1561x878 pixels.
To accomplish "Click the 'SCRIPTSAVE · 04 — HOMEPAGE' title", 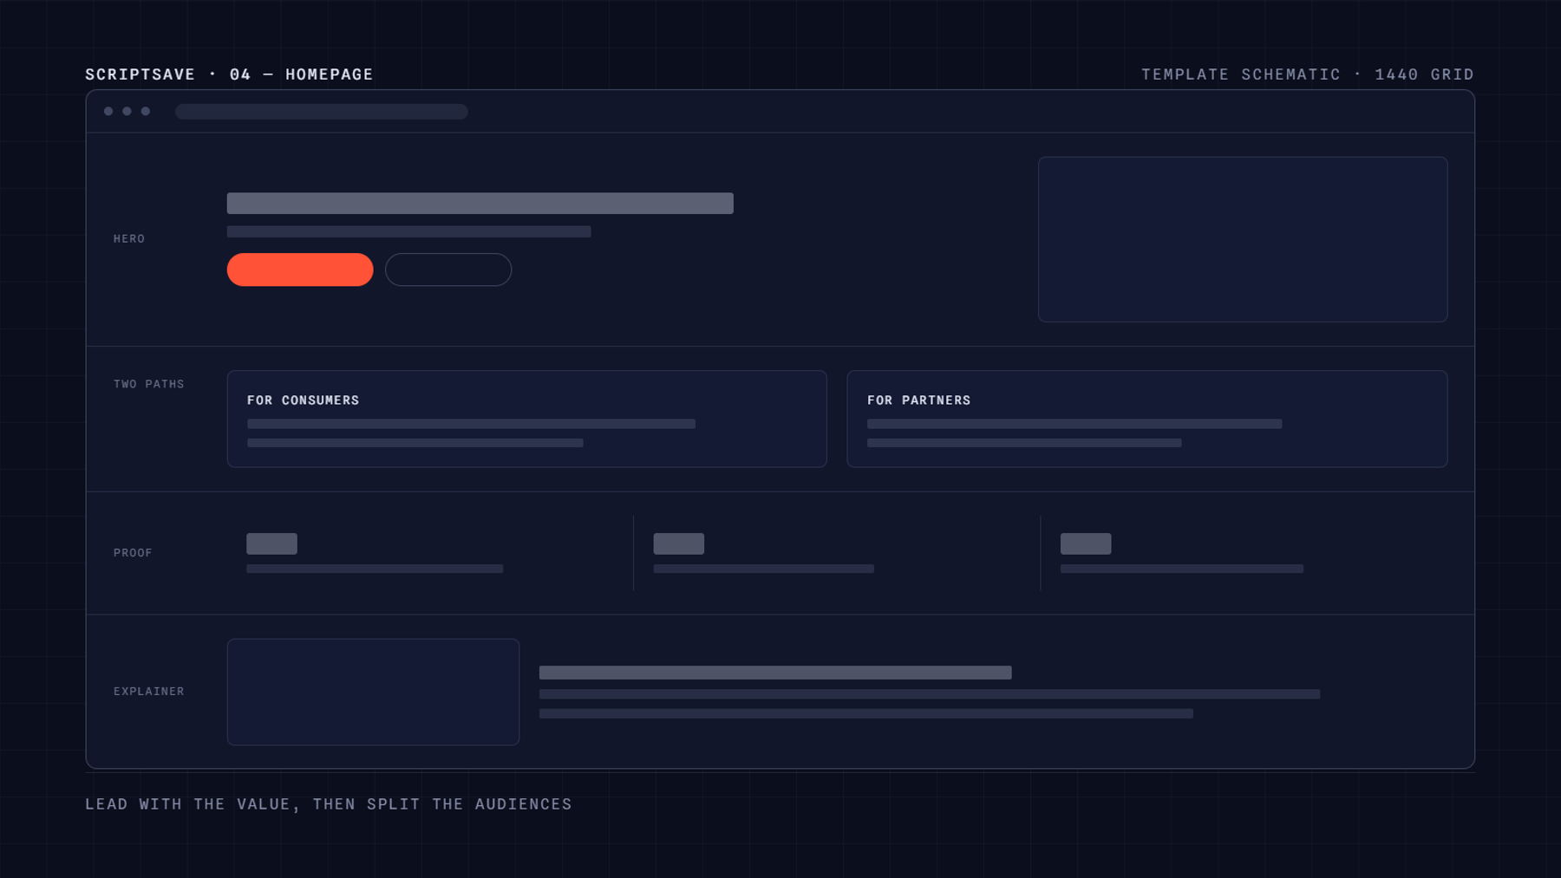I will pos(229,75).
